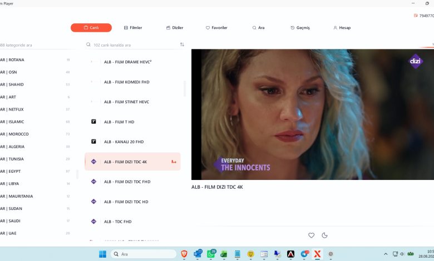Play channel ALB - FILM DRAME HEVC

(x=132, y=62)
